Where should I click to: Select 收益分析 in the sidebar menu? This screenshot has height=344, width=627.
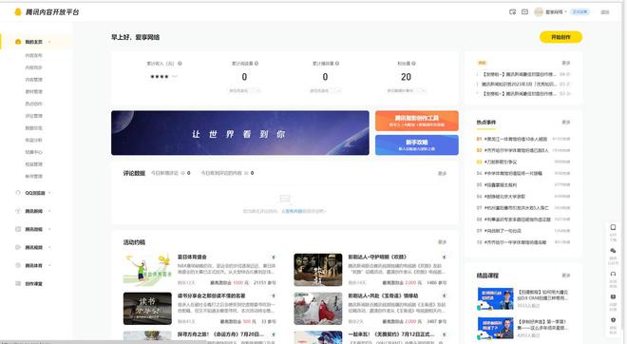[x=33, y=140]
